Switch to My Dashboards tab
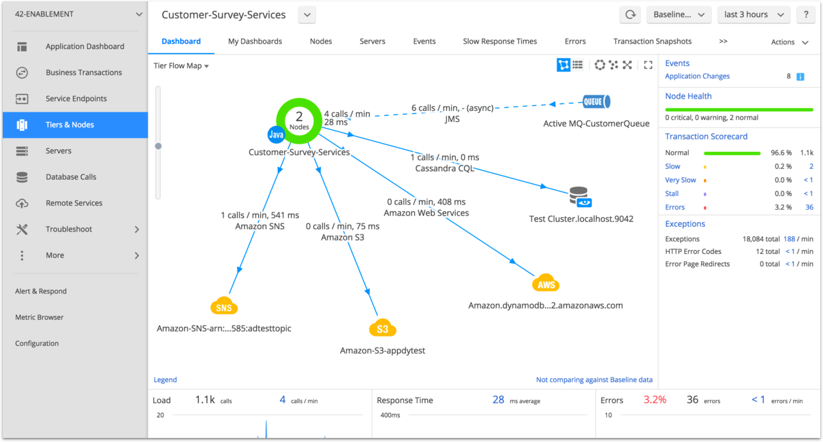Image resolution: width=823 pixels, height=442 pixels. 255,42
